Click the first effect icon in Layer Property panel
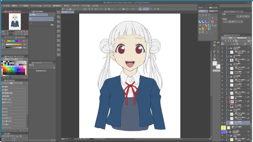The width and height of the screenshot is (253, 142). (x=238, y=16)
